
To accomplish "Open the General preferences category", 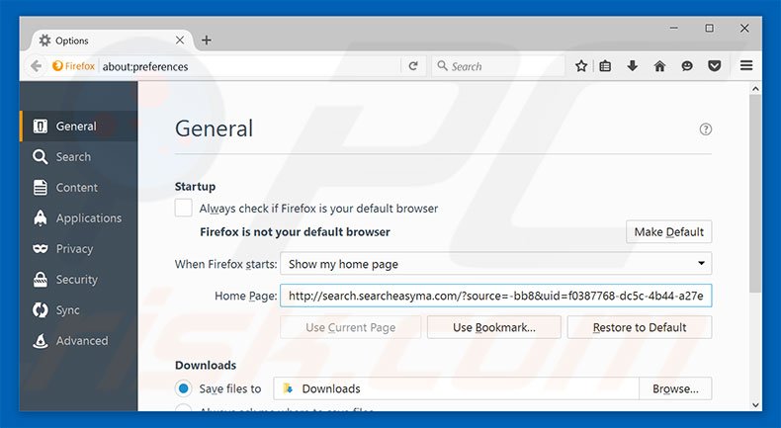I will click(78, 127).
